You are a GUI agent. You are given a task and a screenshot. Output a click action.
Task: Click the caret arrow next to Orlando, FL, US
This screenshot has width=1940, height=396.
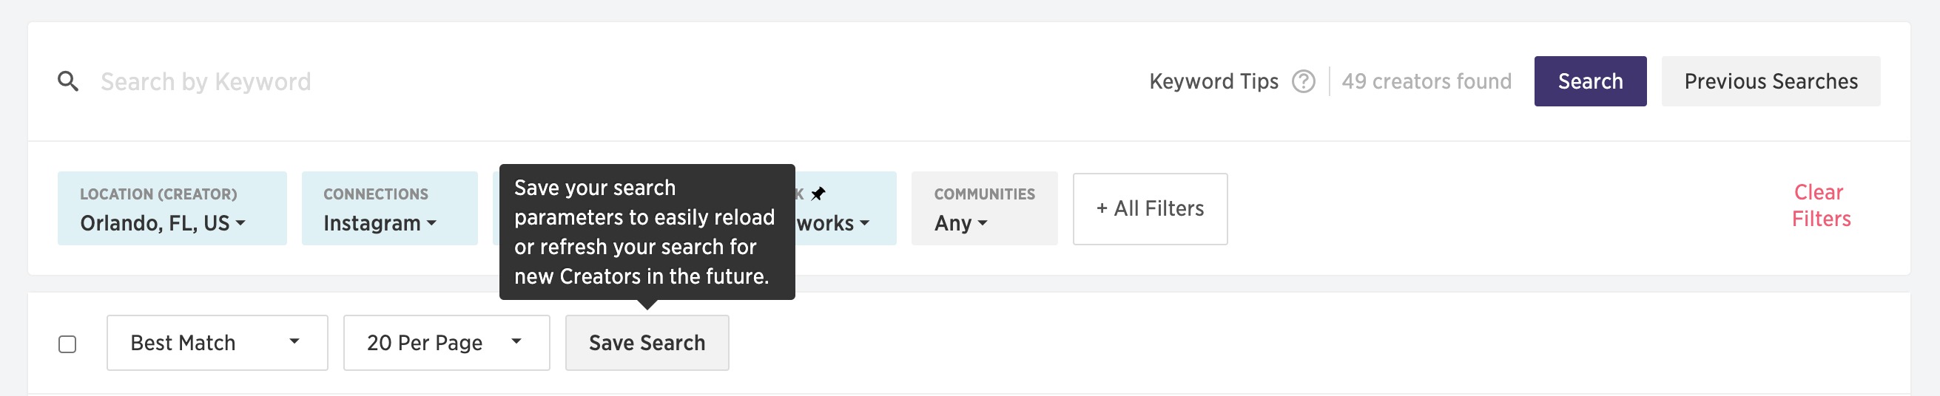[240, 223]
